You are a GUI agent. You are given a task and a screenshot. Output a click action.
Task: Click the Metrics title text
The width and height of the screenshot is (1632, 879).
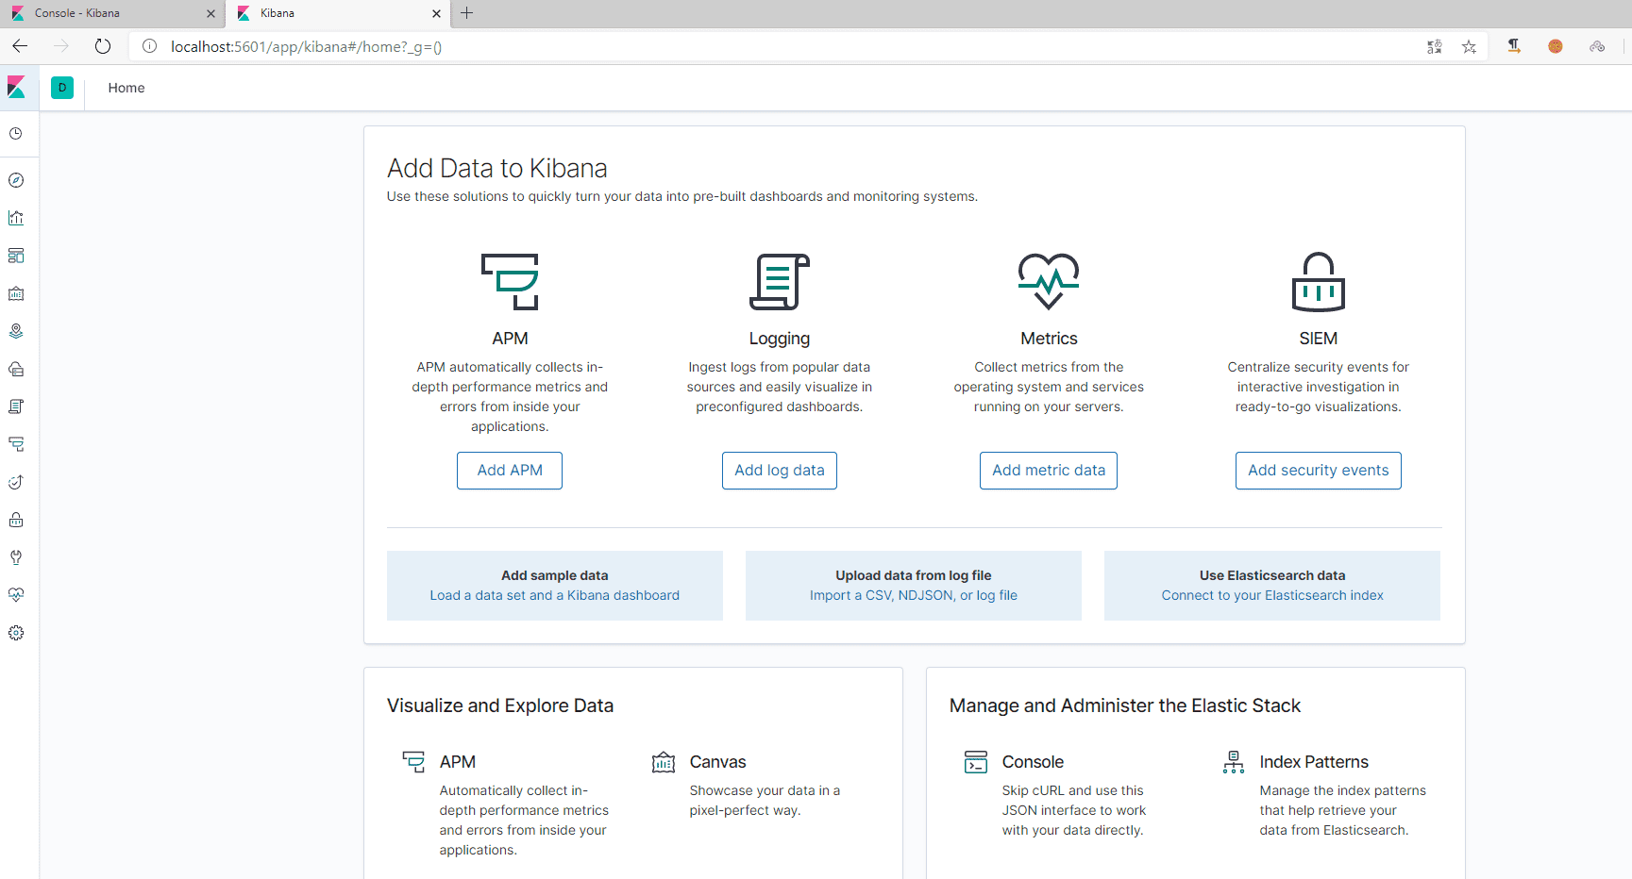(x=1049, y=339)
